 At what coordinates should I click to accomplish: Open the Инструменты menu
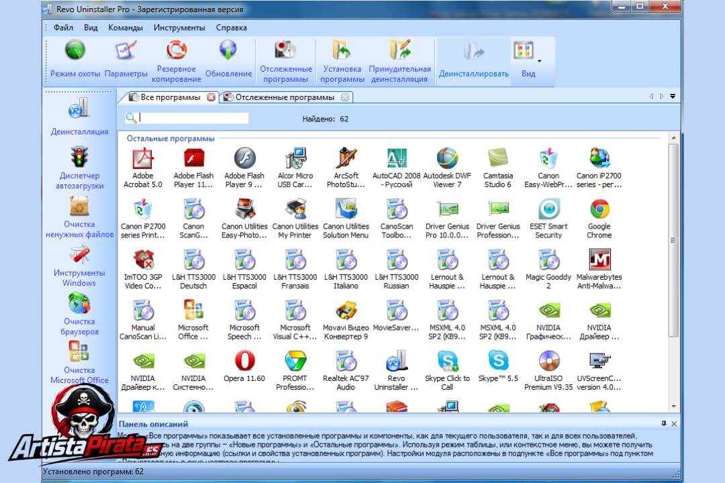(x=179, y=28)
